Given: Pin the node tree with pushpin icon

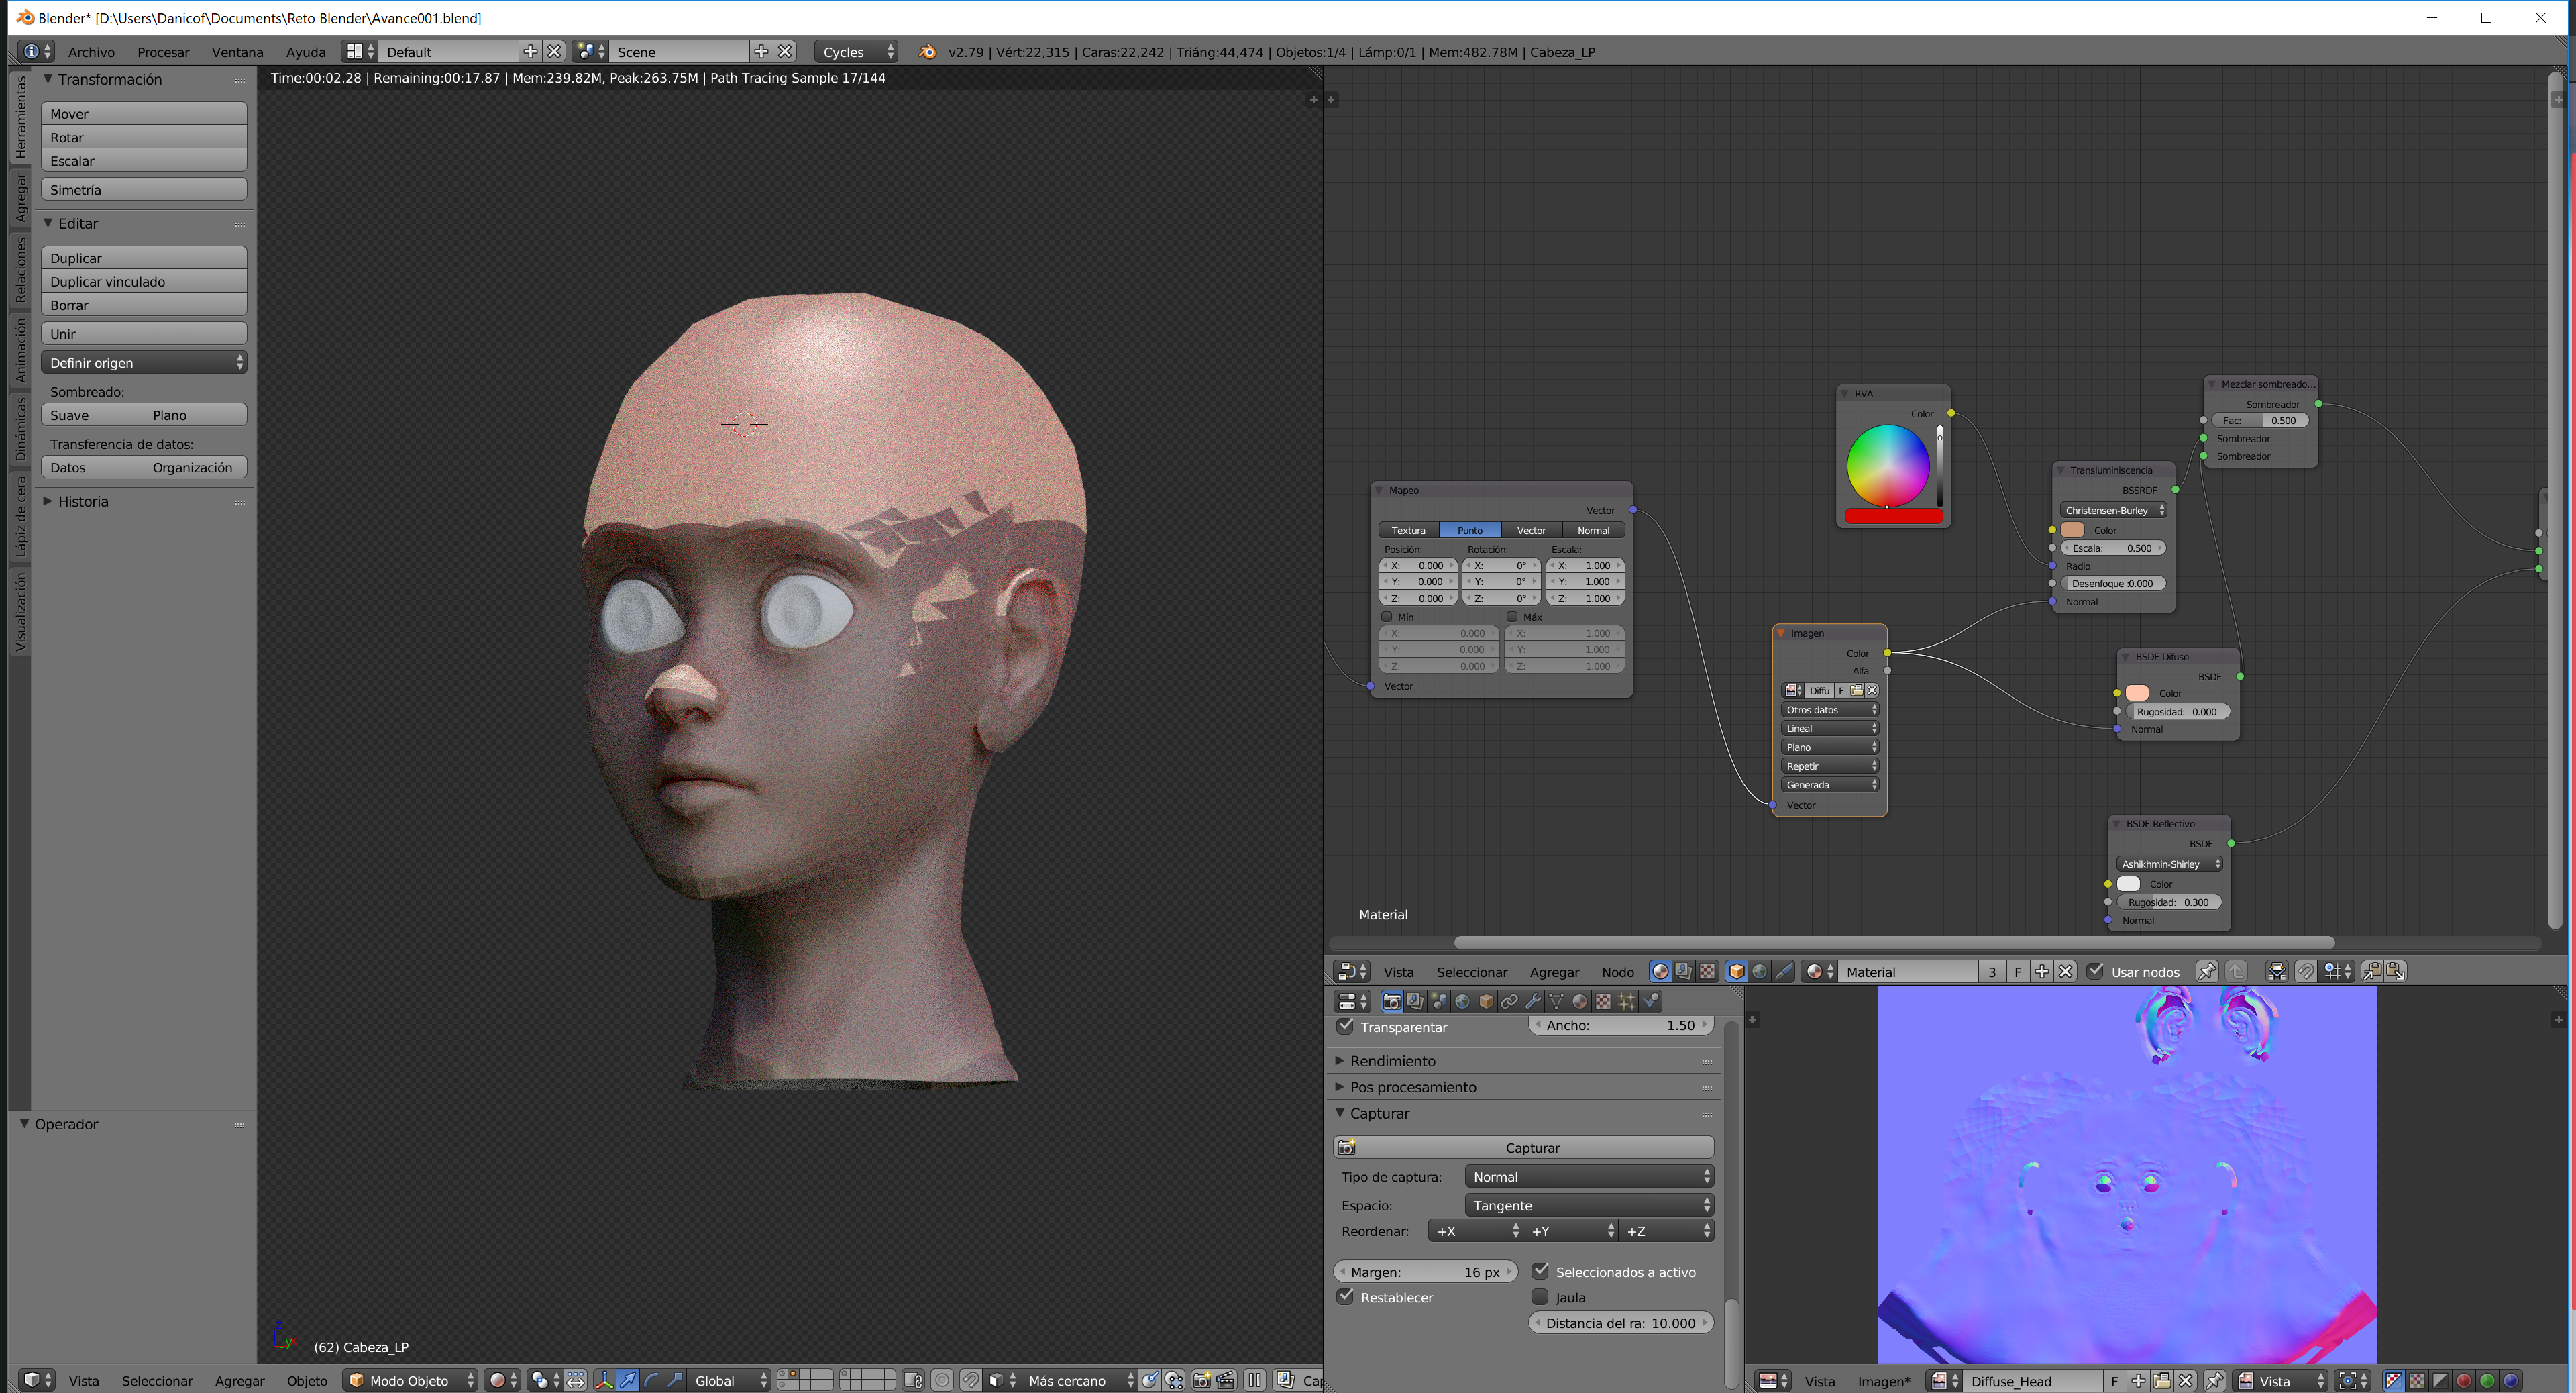Looking at the screenshot, I should [x=2207, y=971].
